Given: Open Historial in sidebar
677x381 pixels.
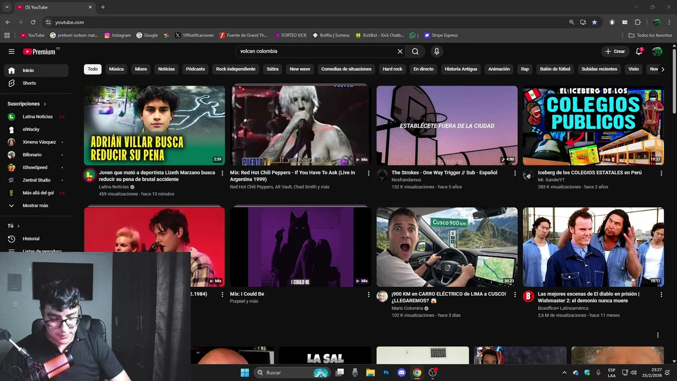Looking at the screenshot, I should point(36,239).
